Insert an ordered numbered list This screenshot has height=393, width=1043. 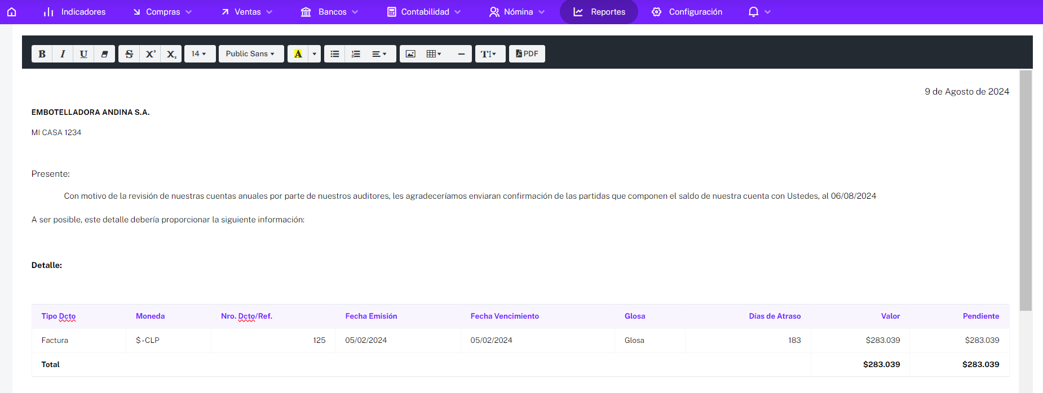[x=356, y=54]
